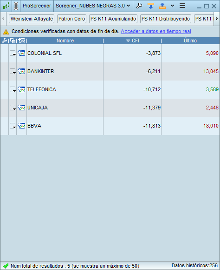
Task: Sort by the Último column header
Action: (x=190, y=41)
